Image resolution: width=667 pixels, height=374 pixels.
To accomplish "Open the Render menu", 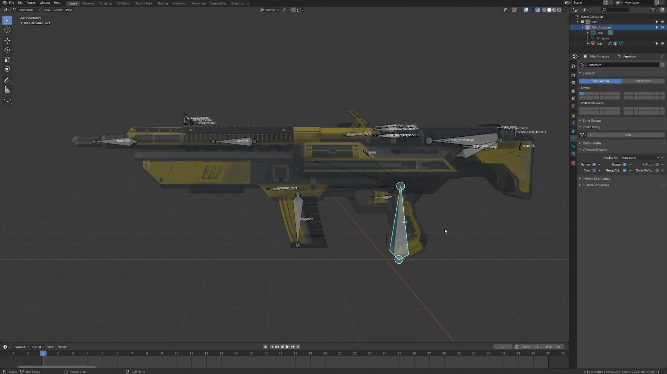I will [31, 3].
